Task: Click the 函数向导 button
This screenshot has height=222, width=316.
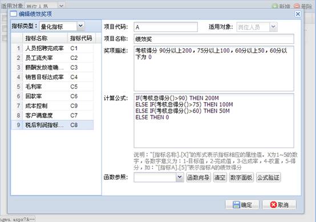Action: (x=198, y=177)
